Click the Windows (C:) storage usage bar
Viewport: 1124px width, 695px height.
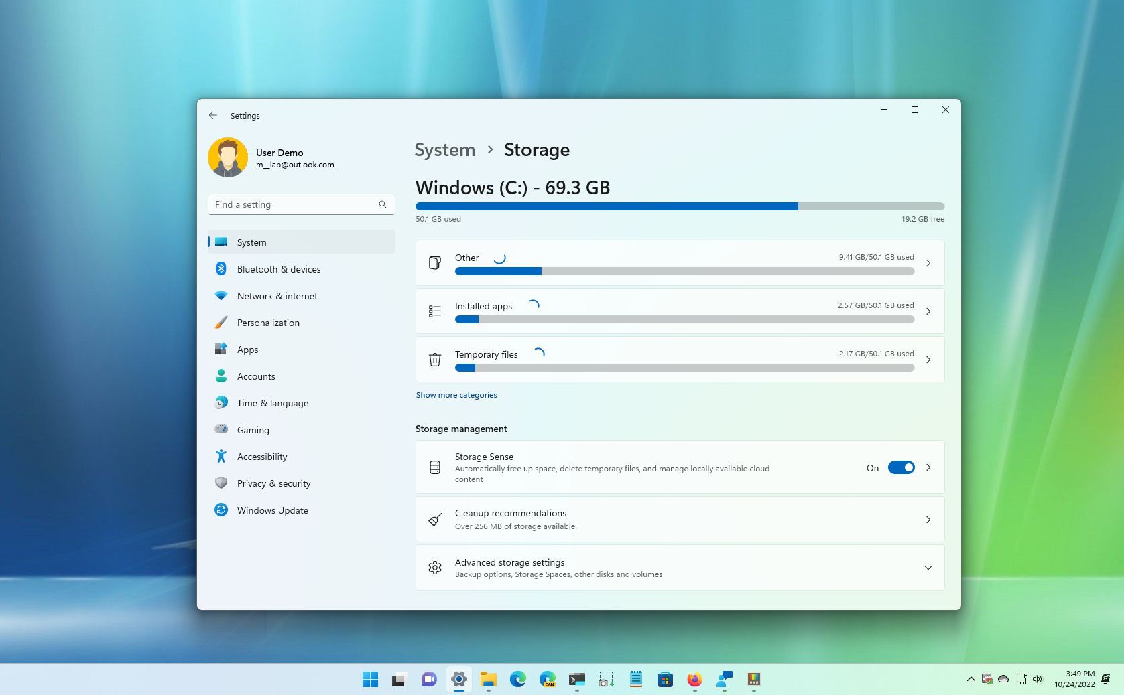pyautogui.click(x=680, y=206)
